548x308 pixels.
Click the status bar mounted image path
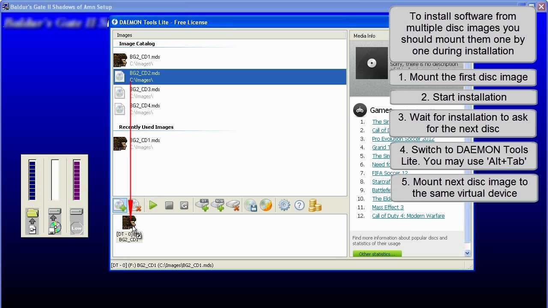[x=162, y=265]
